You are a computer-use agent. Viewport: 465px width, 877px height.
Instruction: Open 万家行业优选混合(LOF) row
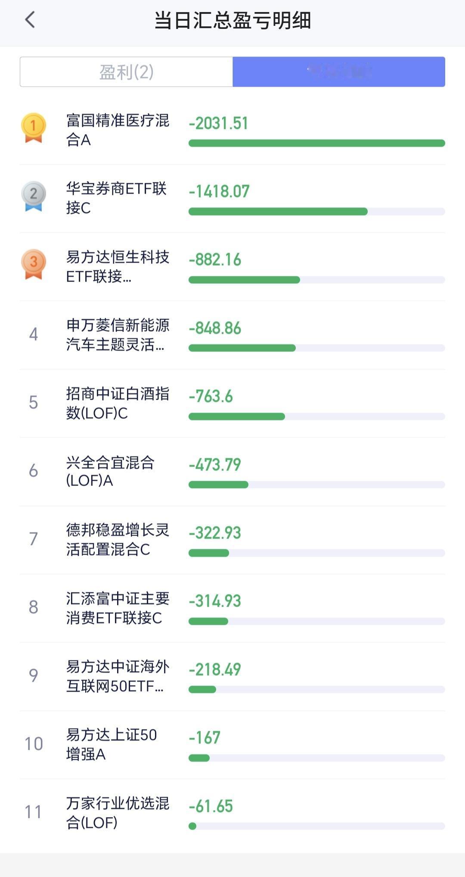232,813
